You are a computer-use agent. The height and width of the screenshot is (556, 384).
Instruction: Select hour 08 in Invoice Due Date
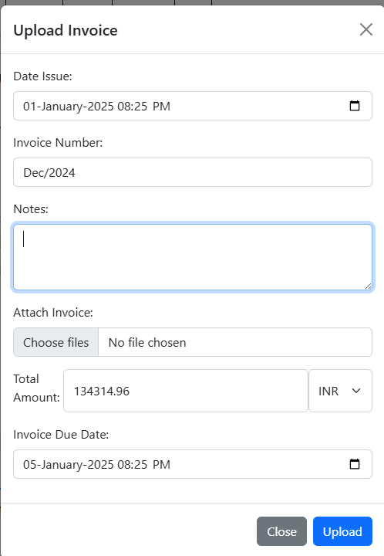coord(123,465)
